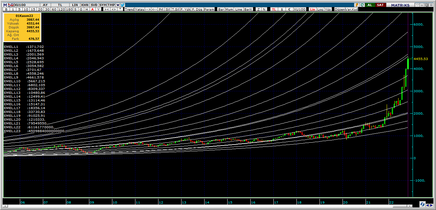Screen dimensions: 436x210
Task: Click the XU100 button in the toolbar
Action: (300, 9)
